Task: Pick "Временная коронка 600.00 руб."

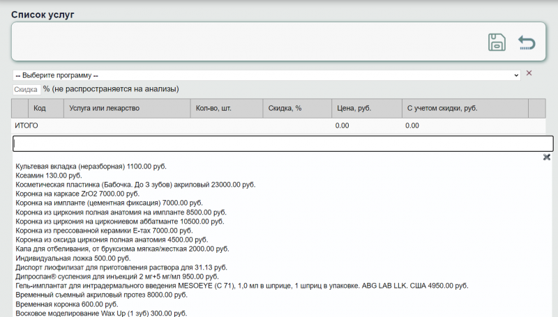Action: click(66, 304)
